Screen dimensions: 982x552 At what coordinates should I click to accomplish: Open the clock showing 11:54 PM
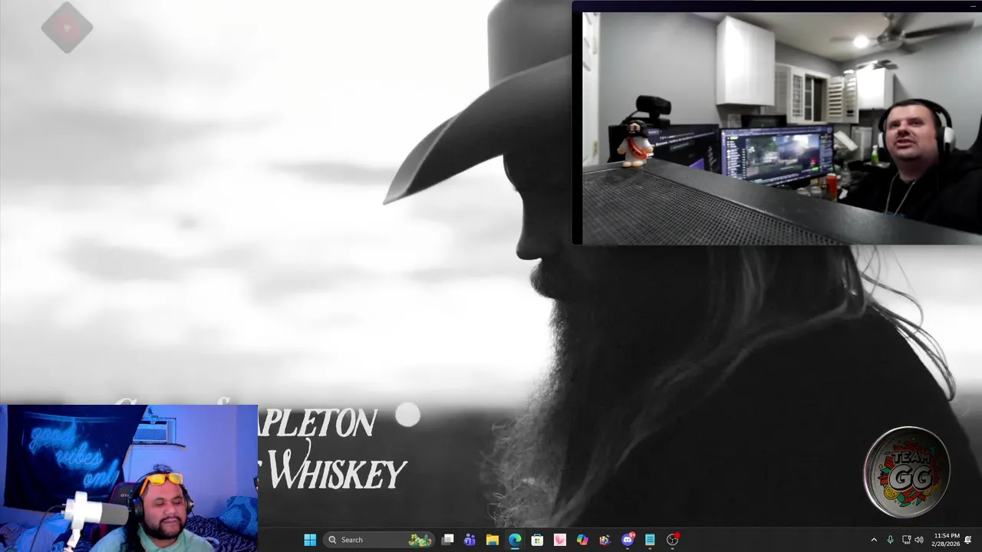click(x=947, y=540)
